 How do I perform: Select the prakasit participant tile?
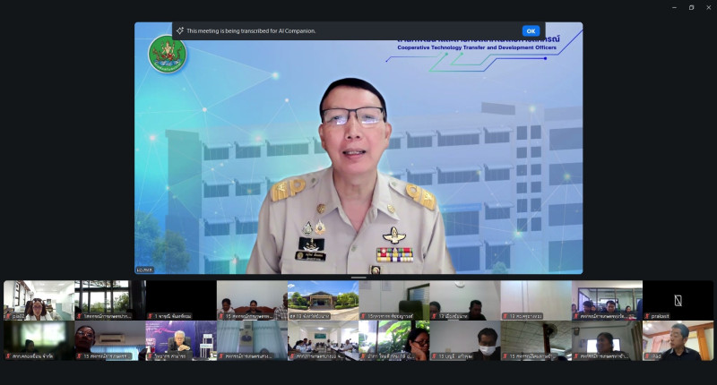coord(678,300)
